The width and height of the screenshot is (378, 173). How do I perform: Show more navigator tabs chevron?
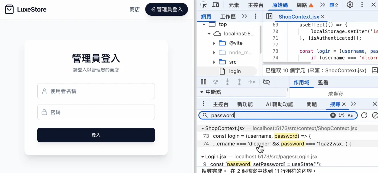(245, 16)
